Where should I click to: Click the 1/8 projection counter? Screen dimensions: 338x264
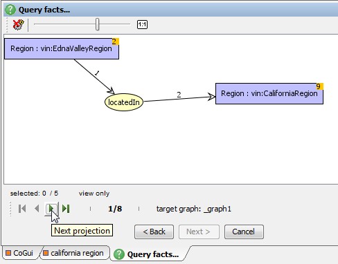pyautogui.click(x=115, y=209)
